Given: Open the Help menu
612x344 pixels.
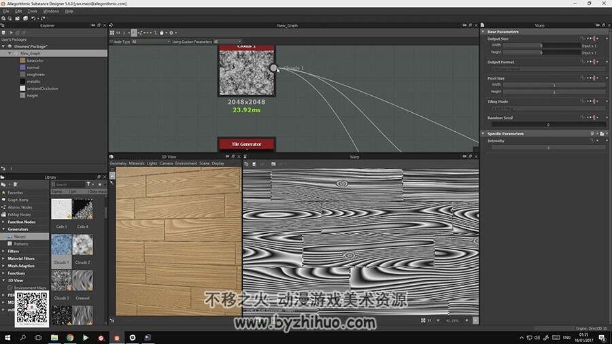Looking at the screenshot, I should (x=69, y=12).
